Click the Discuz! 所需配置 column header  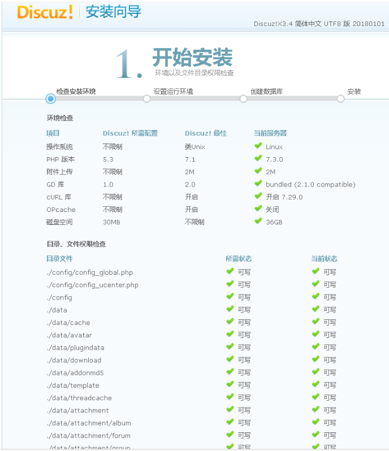click(131, 133)
